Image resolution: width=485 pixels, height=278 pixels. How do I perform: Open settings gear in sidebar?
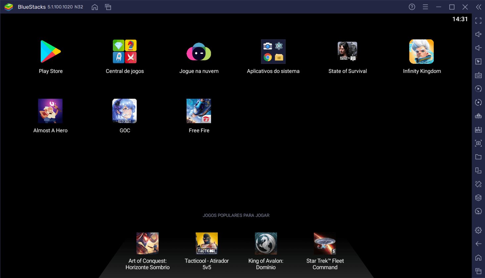478,230
